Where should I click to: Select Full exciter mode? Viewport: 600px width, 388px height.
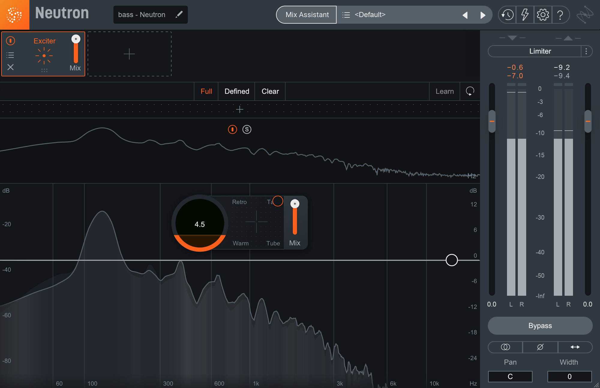[206, 91]
